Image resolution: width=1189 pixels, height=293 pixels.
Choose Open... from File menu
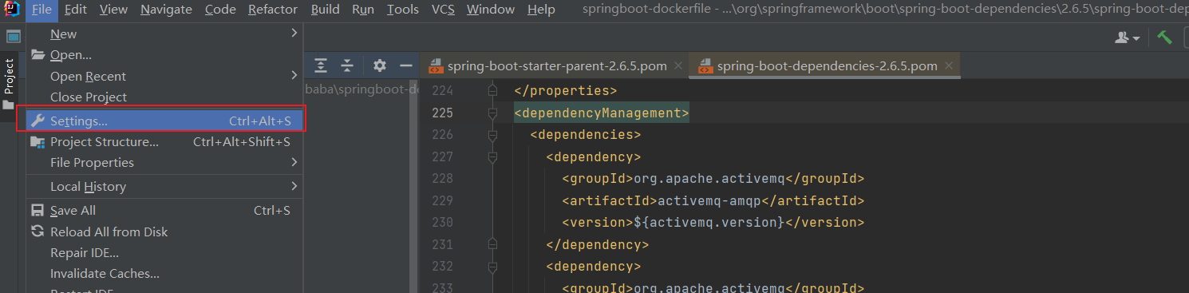pos(164,55)
